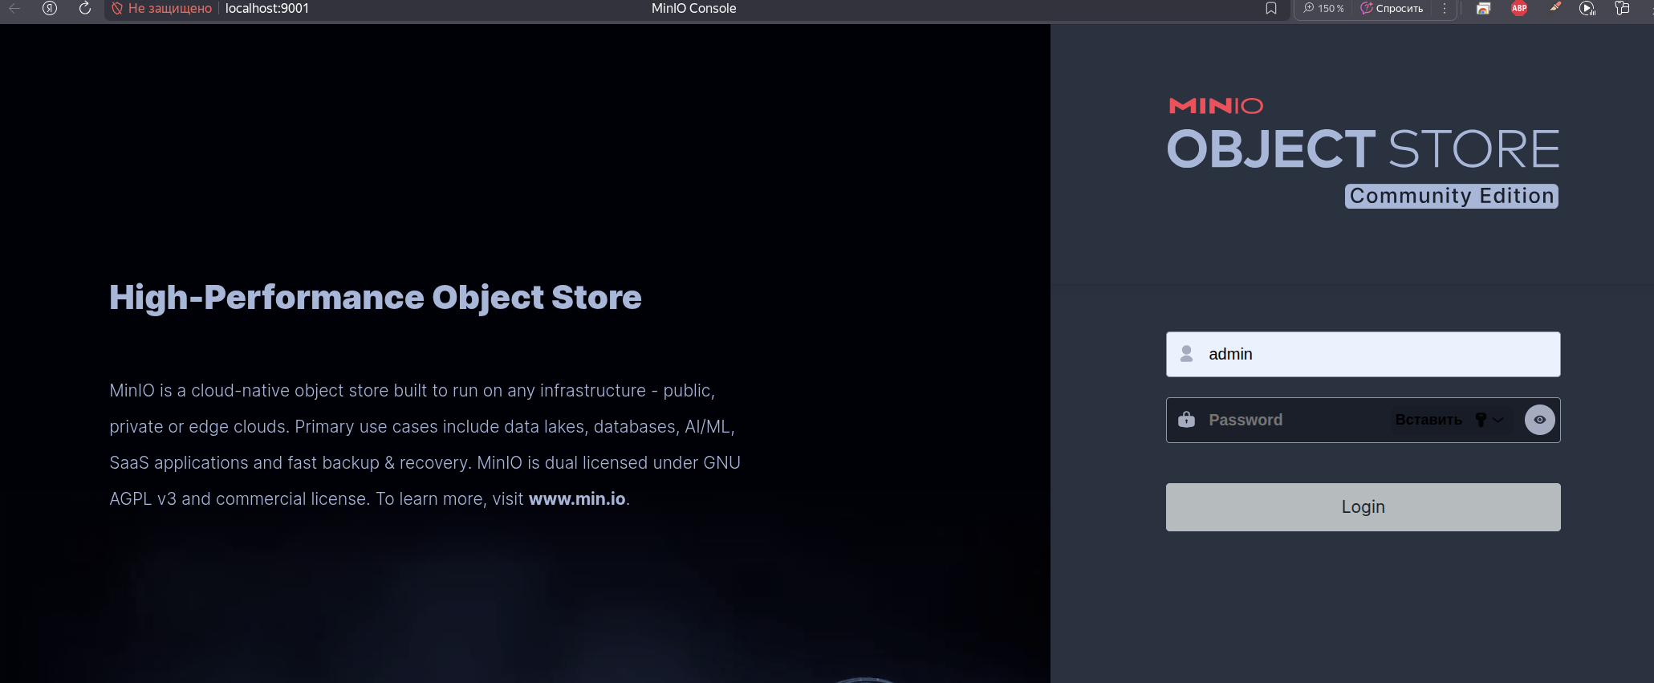Open the www.min.io link
Viewport: 1654px width, 683px height.
[576, 498]
